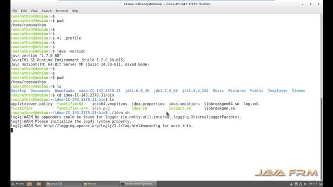Click the idea-IC-143.2370.31 directory in ls output
Viewport: 333px width, 187px height.
pyautogui.click(x=99, y=91)
